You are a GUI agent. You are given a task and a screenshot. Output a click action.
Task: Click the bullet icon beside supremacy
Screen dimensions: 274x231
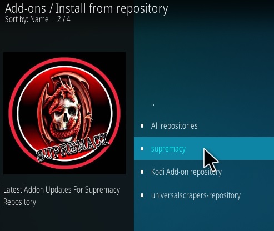[x=142, y=149]
